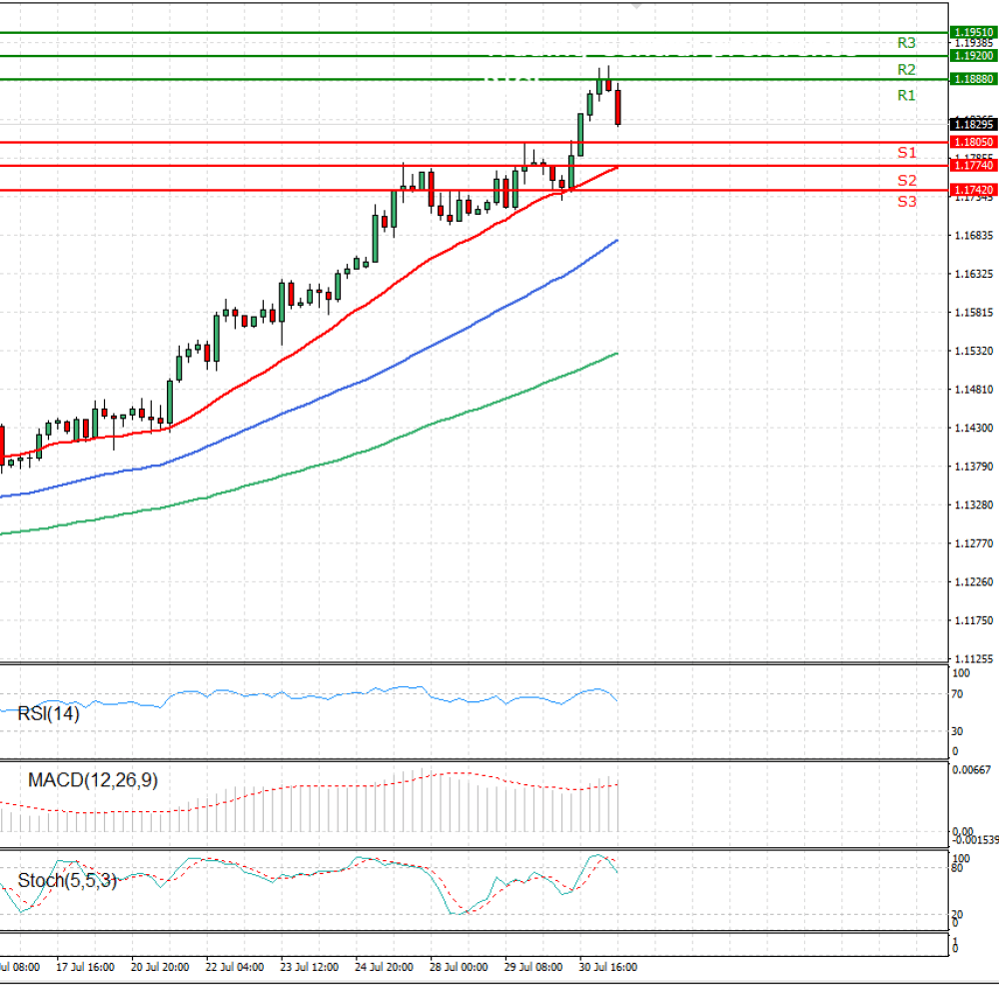Click the MACD scale value 0.00667
Screen dimensions: 999x985
coord(972,769)
